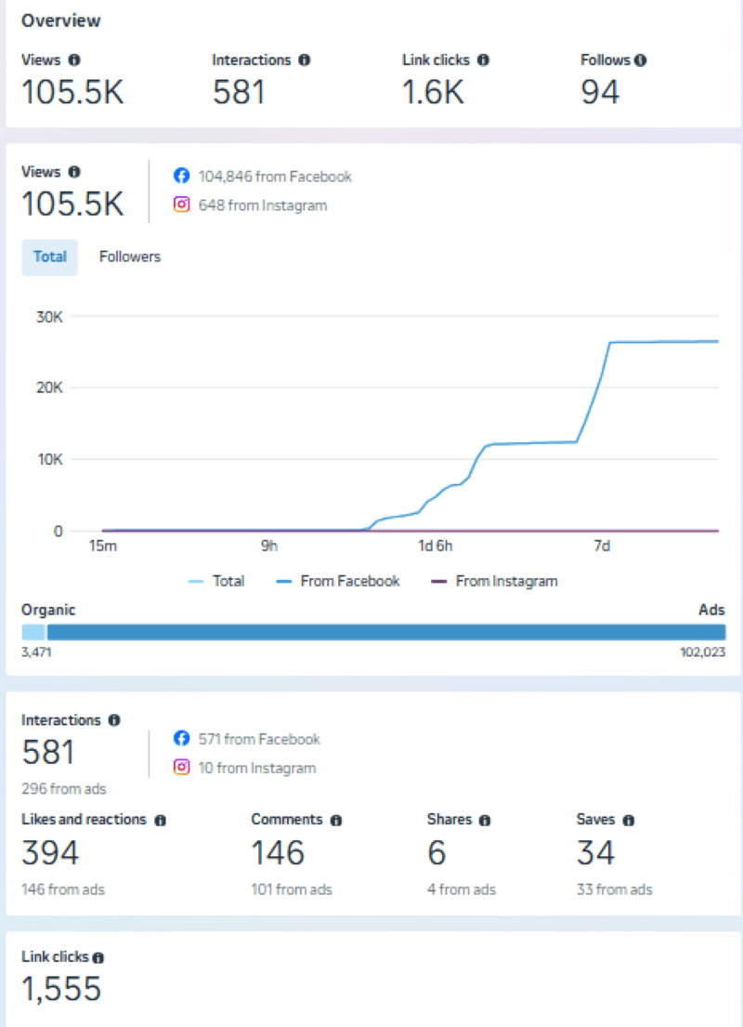Screen dimensions: 743x1027
Task: Click info icon next to Overview Views
Action: (x=74, y=59)
